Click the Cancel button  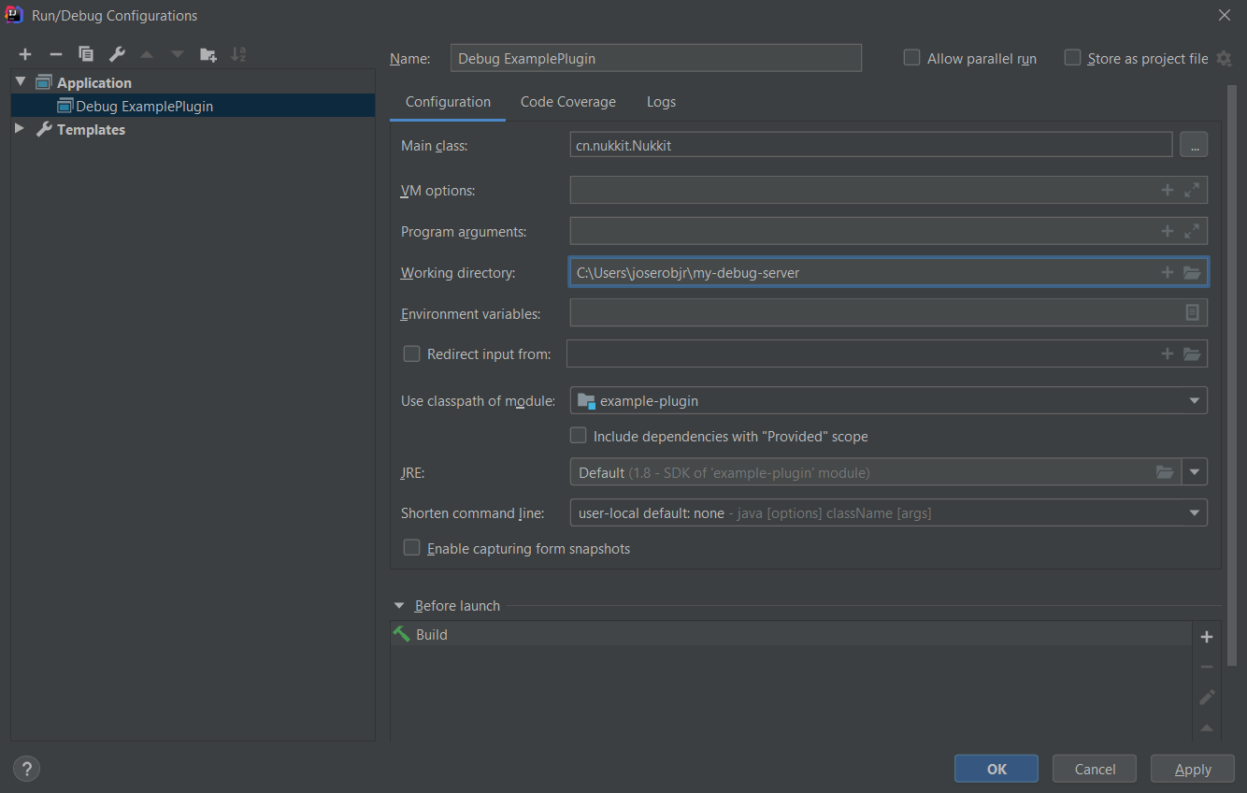pos(1095,769)
